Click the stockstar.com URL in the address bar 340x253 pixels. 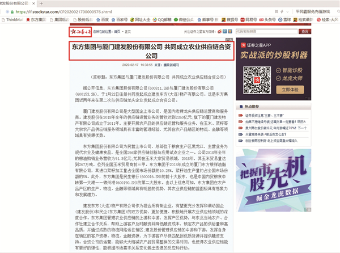(63, 12)
